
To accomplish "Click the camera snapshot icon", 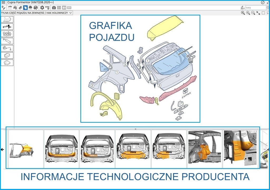I will 54,8.
